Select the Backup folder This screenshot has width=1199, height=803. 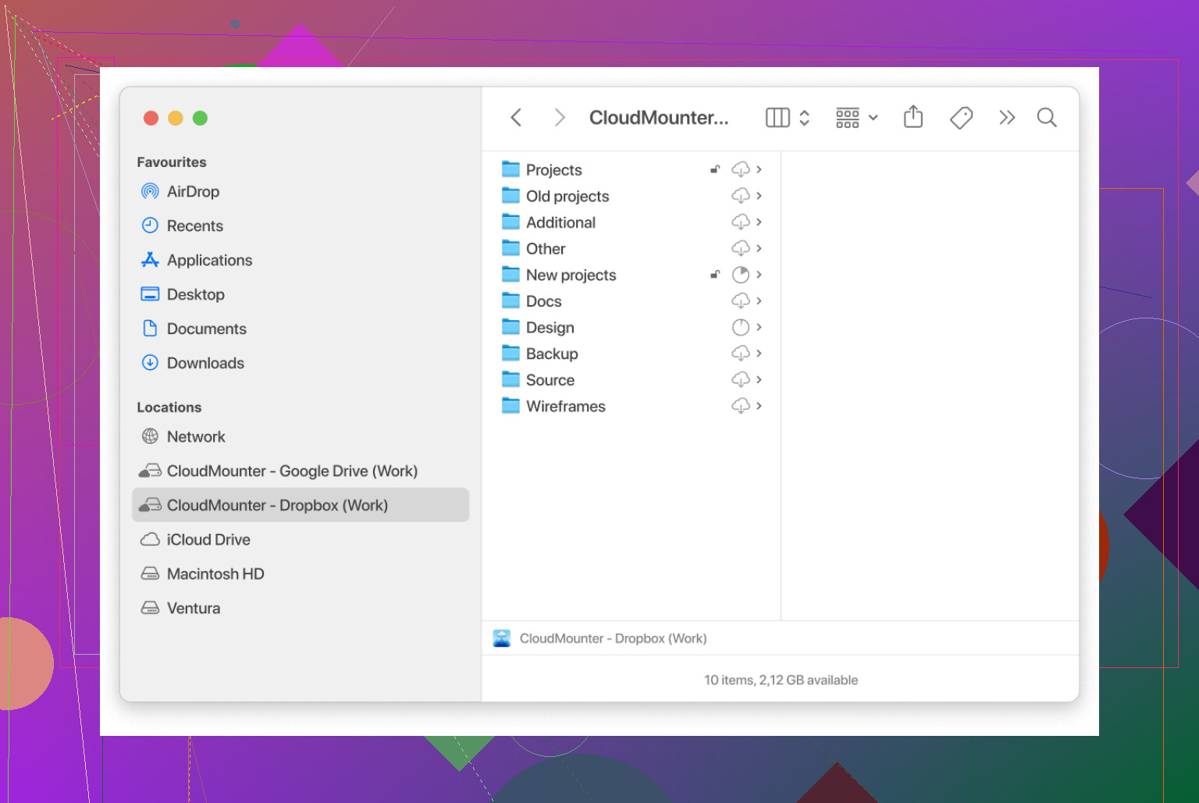[631, 354]
